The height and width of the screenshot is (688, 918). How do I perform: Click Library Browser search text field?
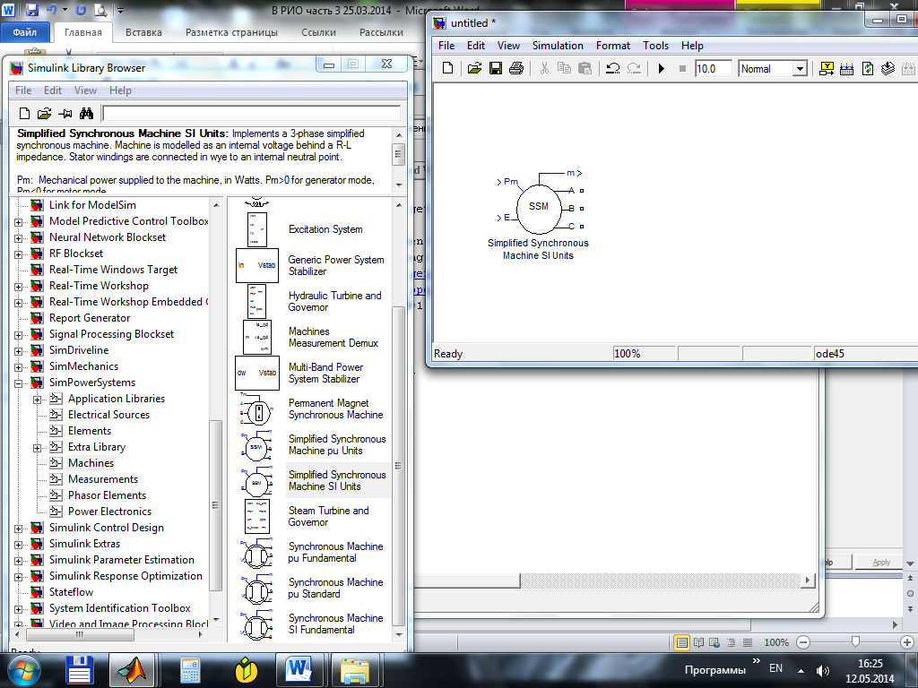[x=252, y=114]
